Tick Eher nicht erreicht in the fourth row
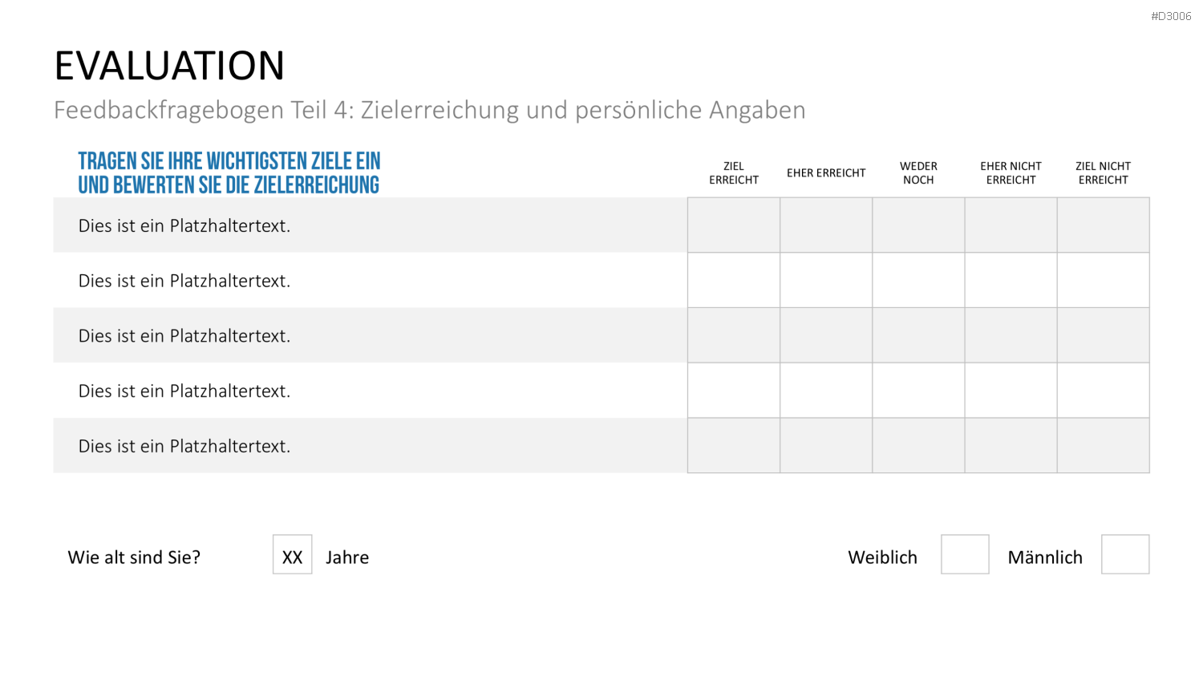The height and width of the screenshot is (677, 1203). tap(1011, 391)
